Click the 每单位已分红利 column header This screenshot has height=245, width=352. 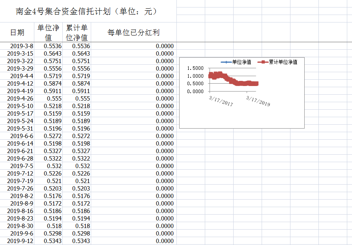(133, 32)
